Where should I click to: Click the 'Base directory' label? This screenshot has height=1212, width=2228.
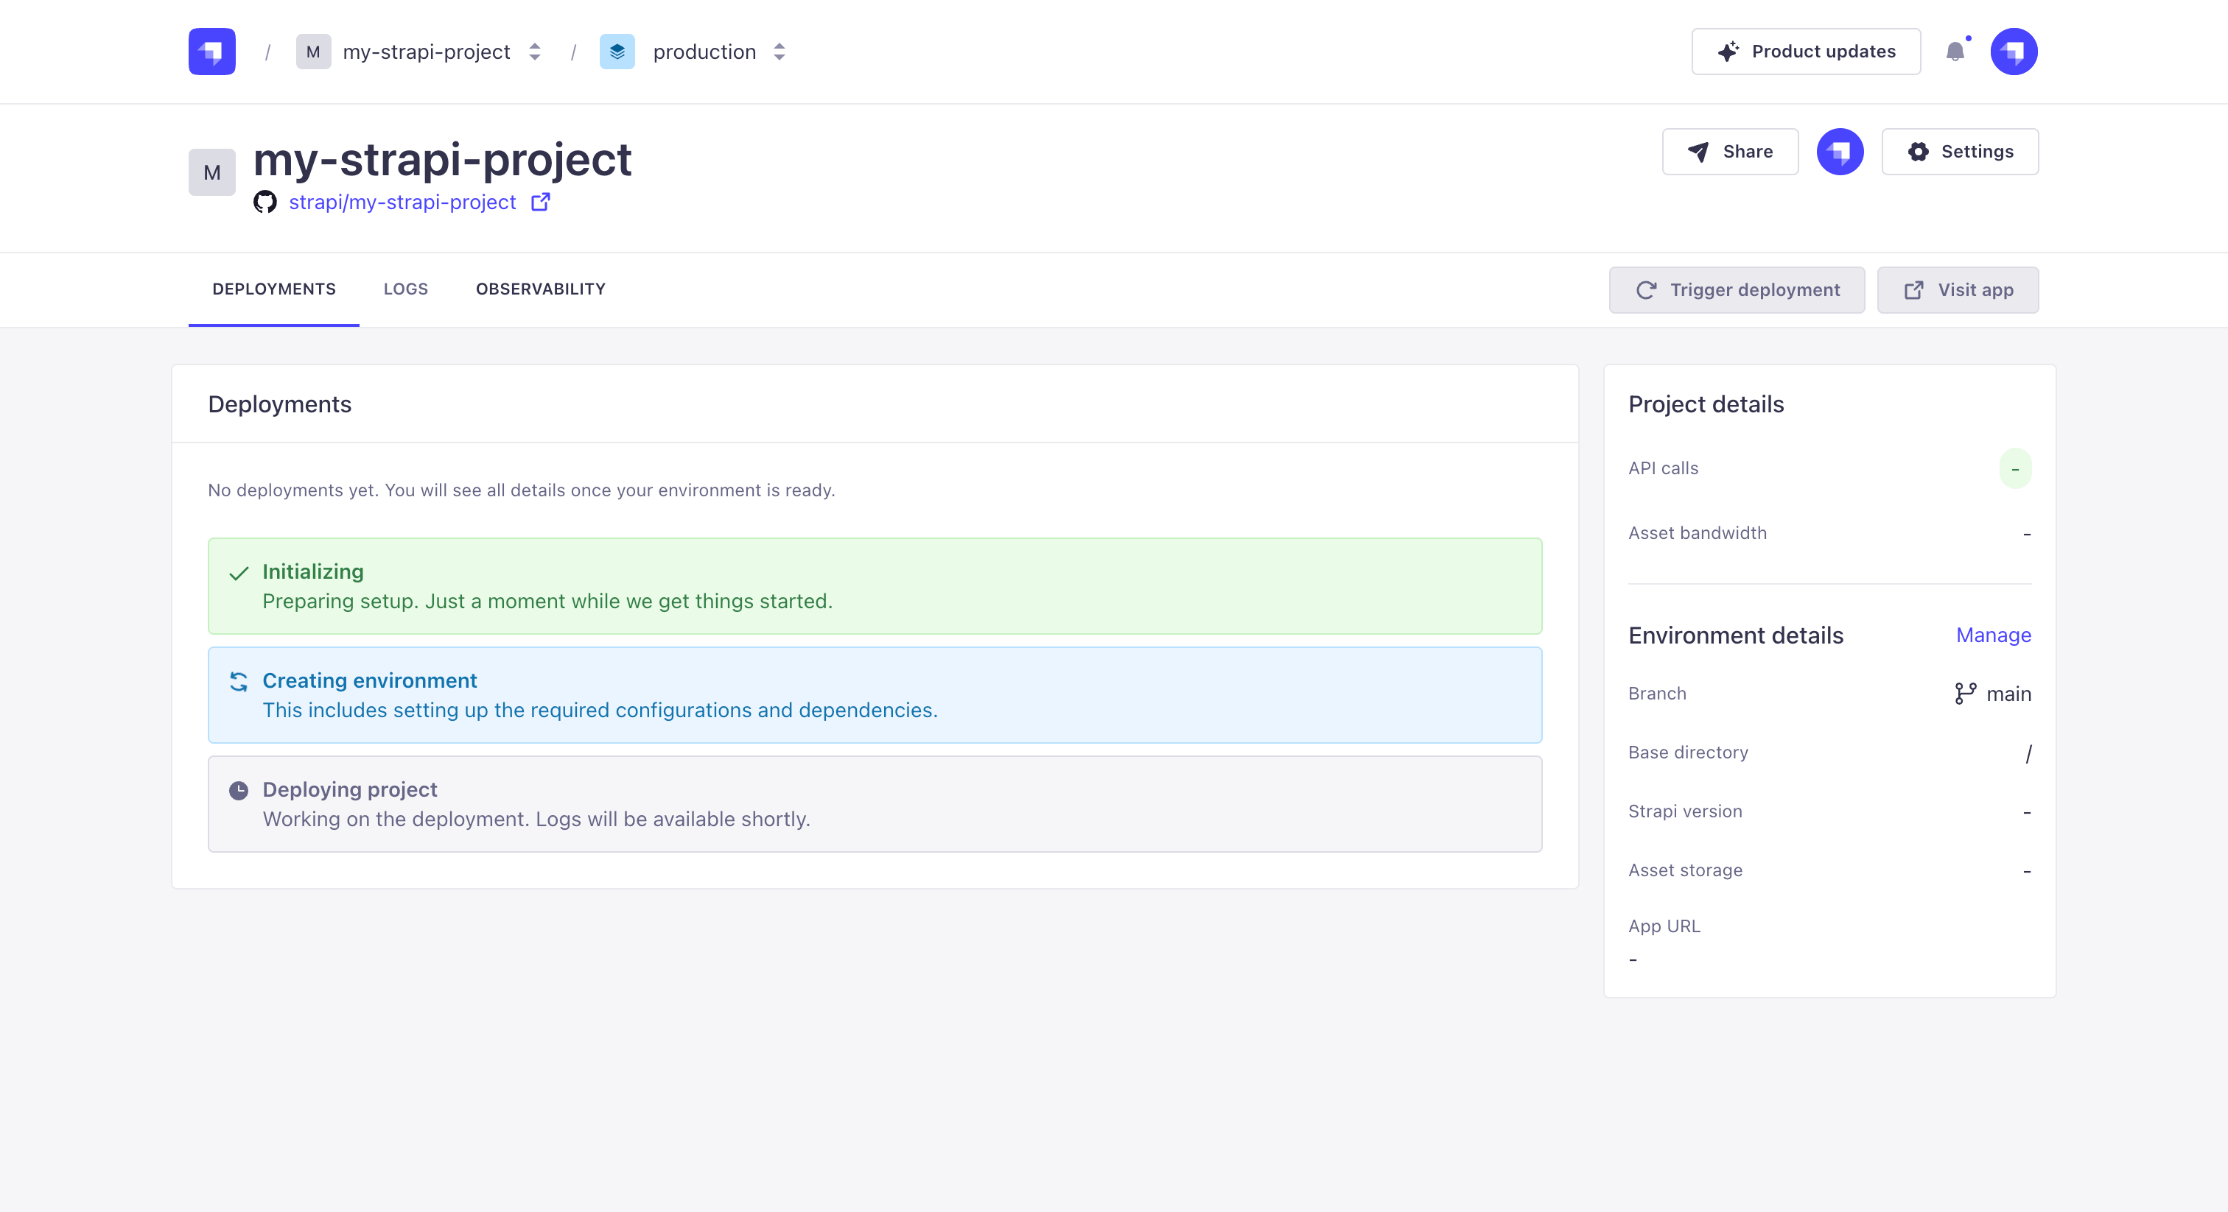click(1687, 752)
